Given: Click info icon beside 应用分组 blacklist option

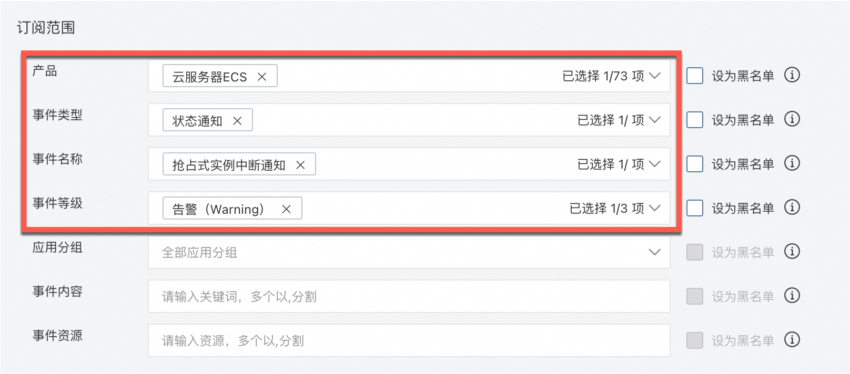Looking at the screenshot, I should click(x=792, y=252).
